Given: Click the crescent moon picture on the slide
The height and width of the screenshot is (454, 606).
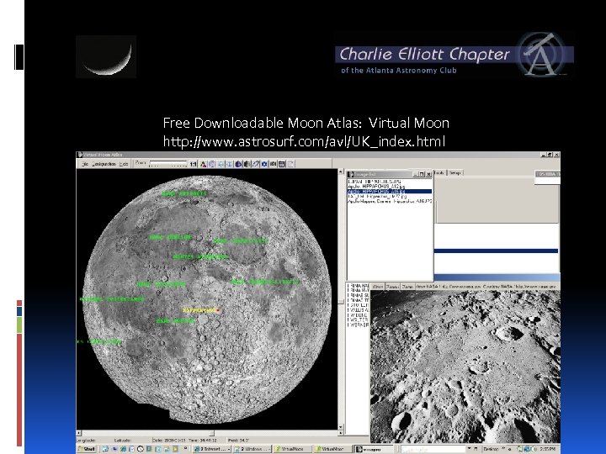Looking at the screenshot, I should 106,57.
